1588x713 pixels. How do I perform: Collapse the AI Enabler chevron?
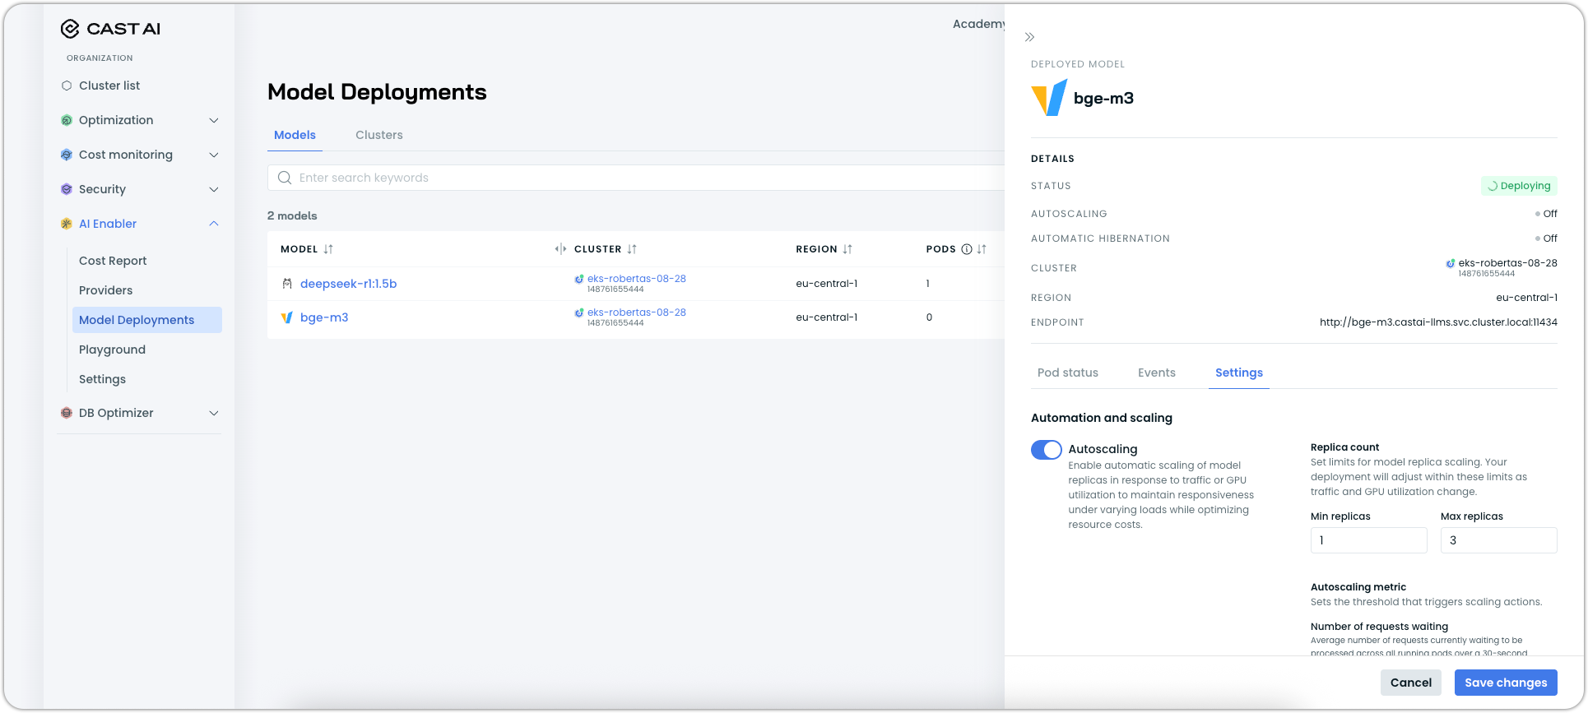point(214,224)
